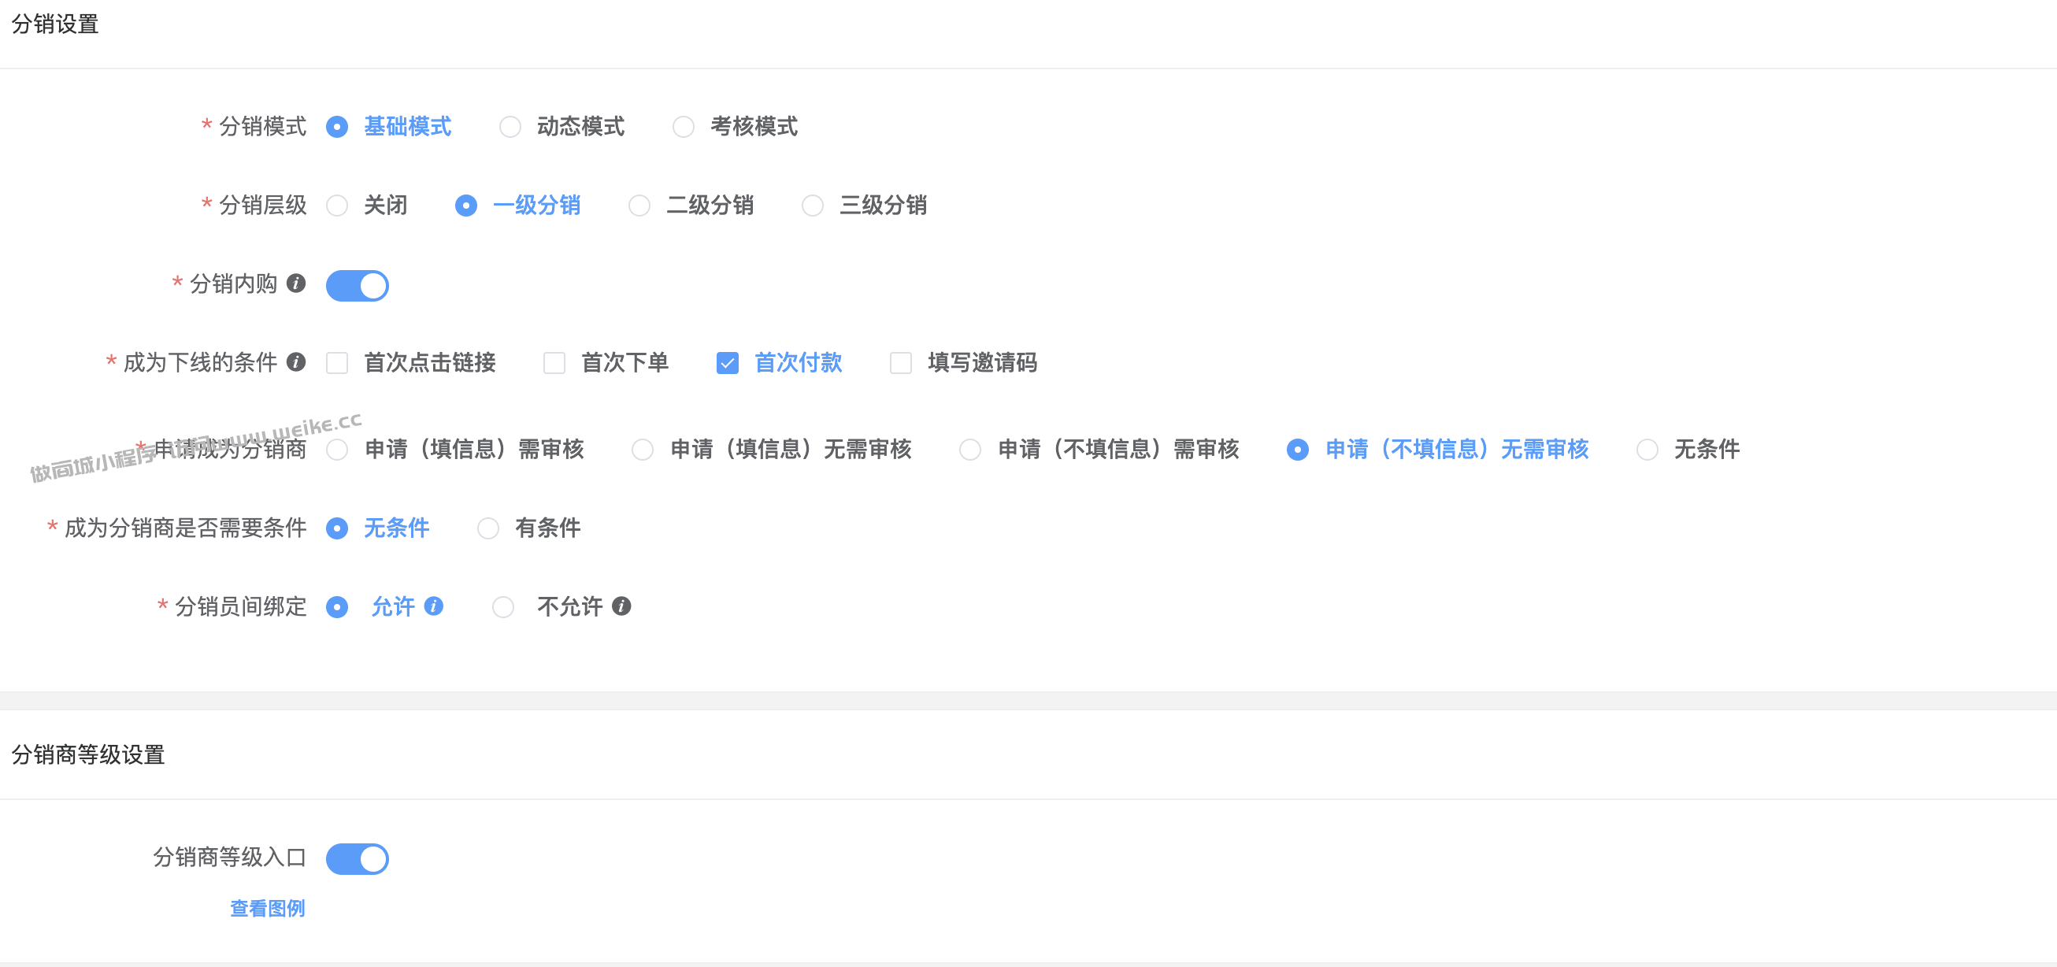Choose 二级分销 level

click(639, 206)
